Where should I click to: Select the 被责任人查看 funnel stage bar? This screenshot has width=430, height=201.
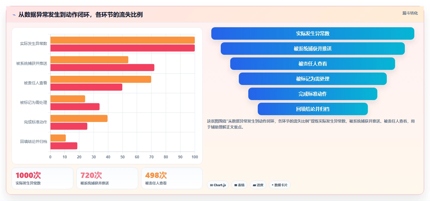313,64
